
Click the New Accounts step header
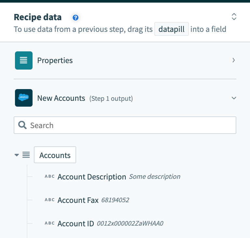click(x=125, y=98)
